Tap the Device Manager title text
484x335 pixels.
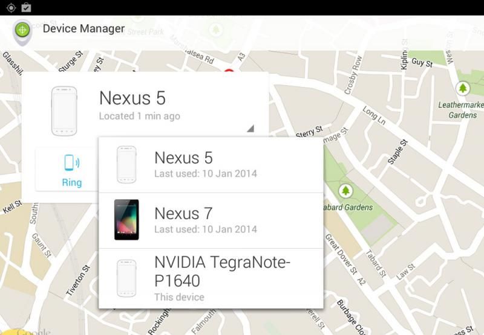tap(83, 28)
